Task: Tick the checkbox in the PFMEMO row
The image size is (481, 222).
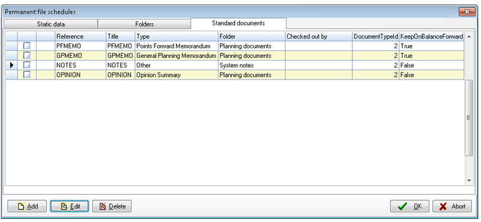Action: [x=27, y=46]
